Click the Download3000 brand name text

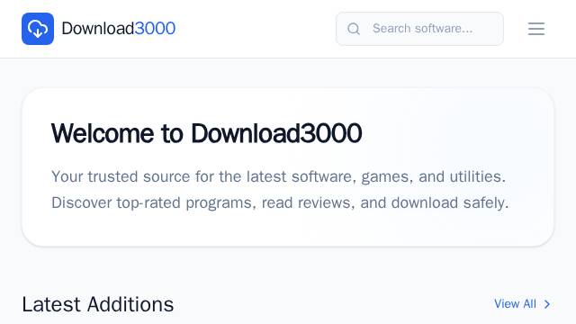pos(118,29)
